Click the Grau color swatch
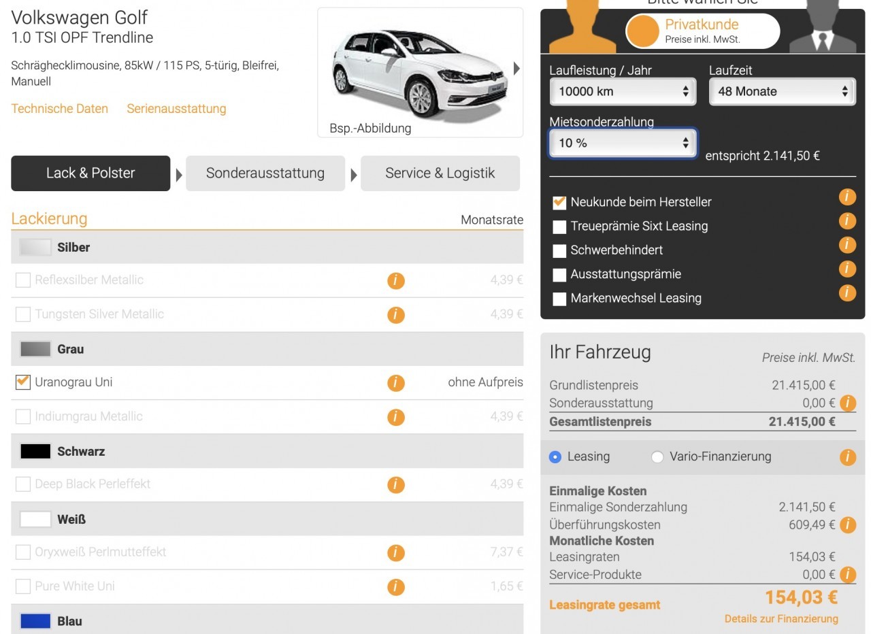871x634 pixels. 35,350
